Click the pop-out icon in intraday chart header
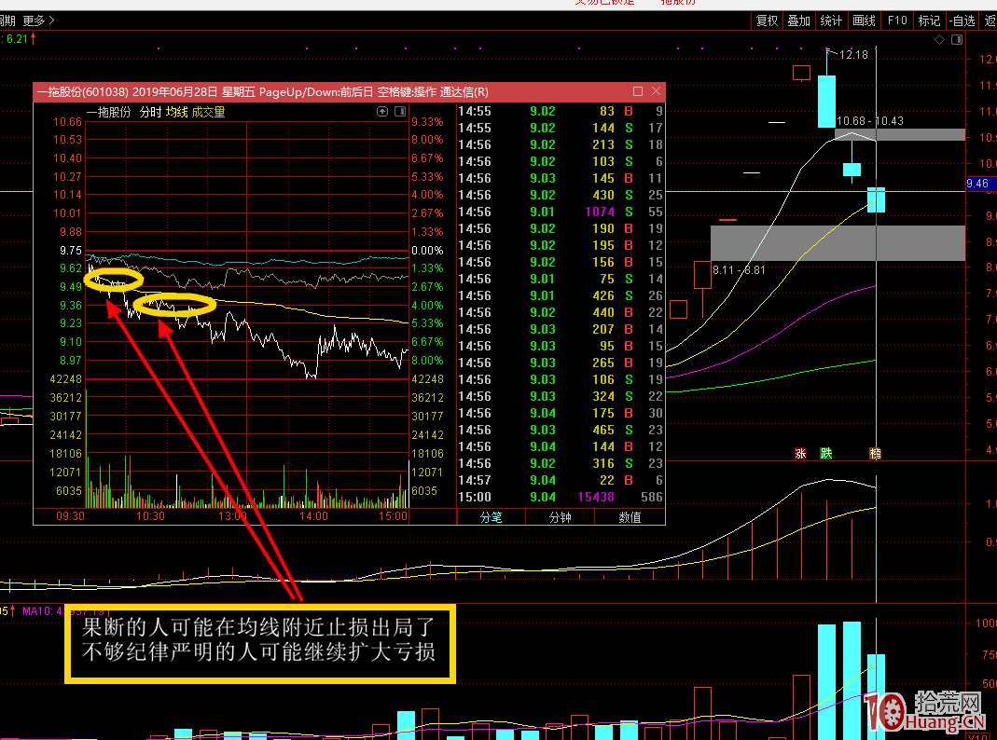The height and width of the screenshot is (740, 997). coord(382,112)
